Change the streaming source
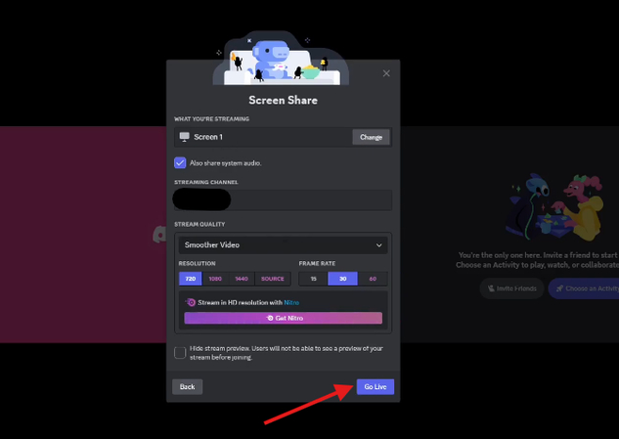The image size is (619, 439). coord(371,137)
